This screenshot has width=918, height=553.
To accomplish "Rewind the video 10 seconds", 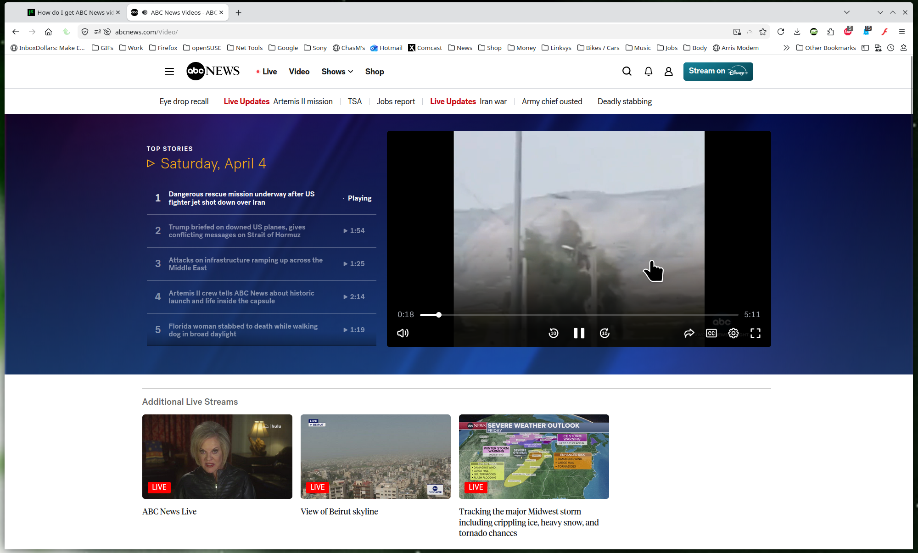I will point(554,333).
